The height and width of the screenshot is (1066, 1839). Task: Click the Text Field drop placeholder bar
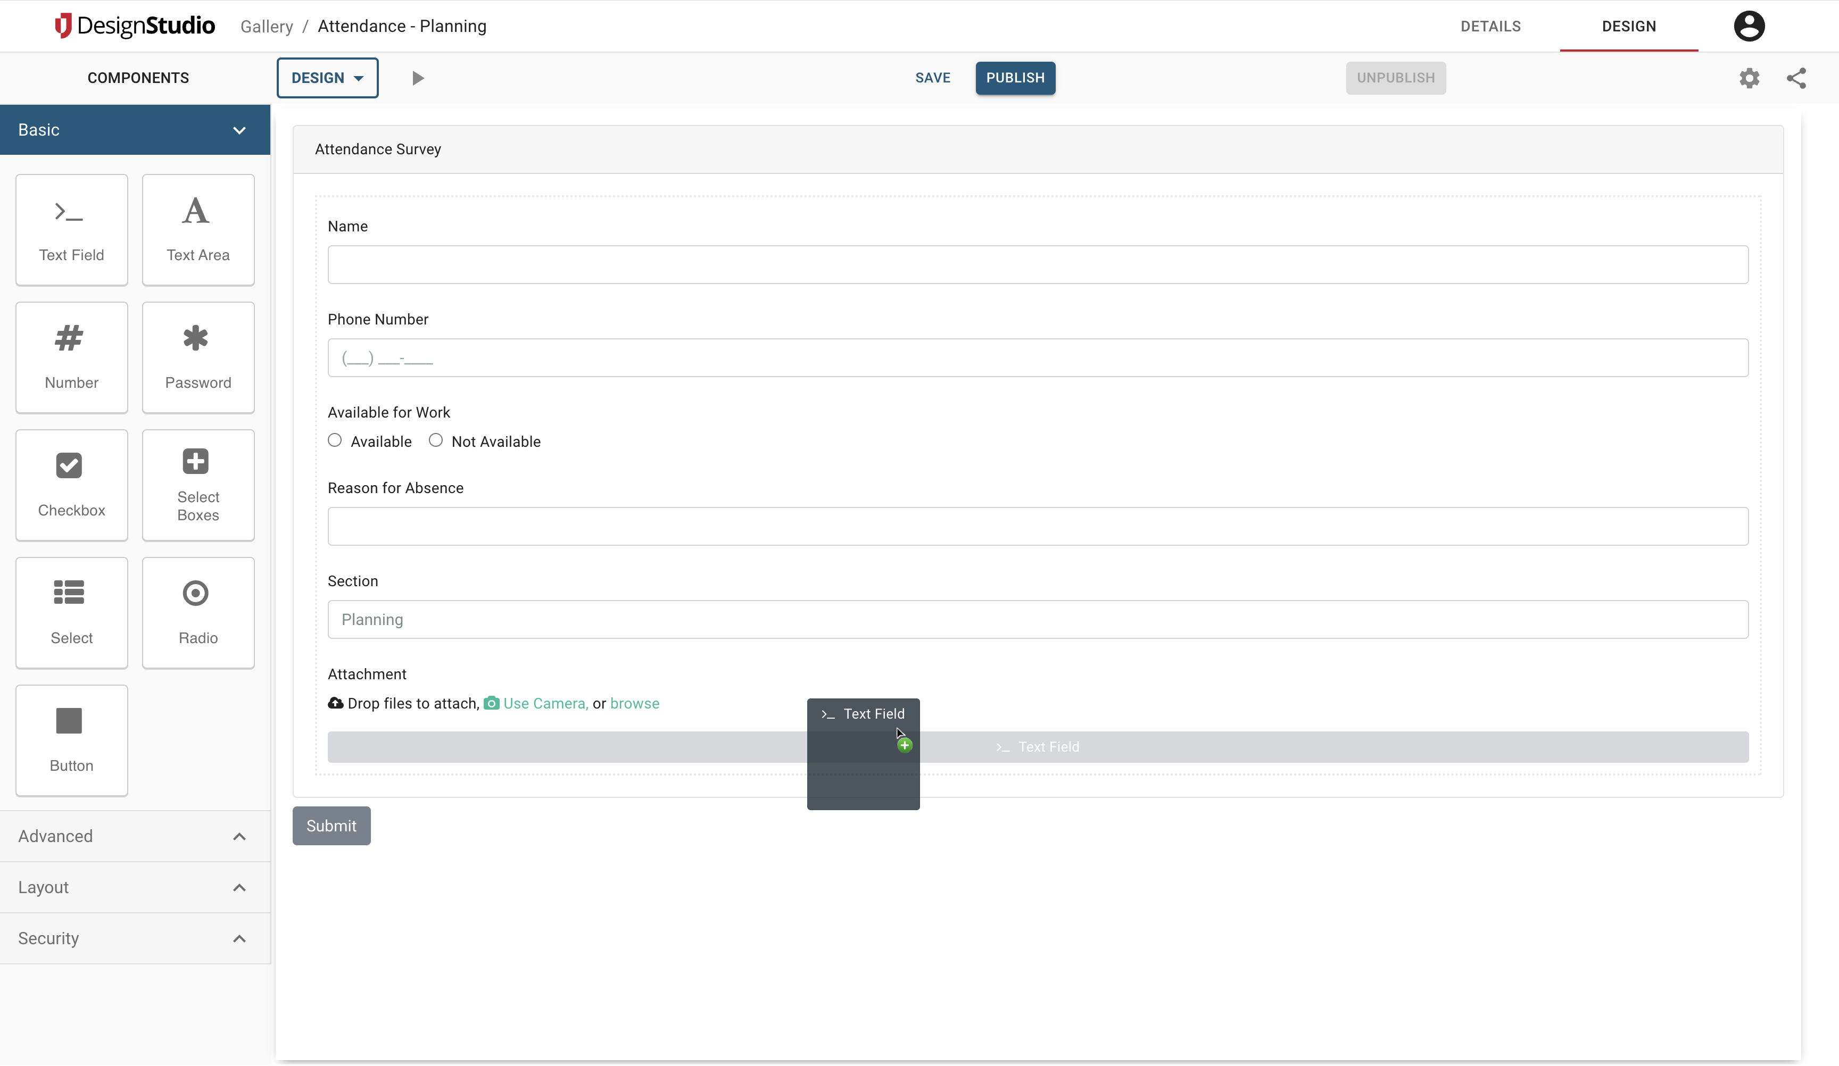point(1038,747)
